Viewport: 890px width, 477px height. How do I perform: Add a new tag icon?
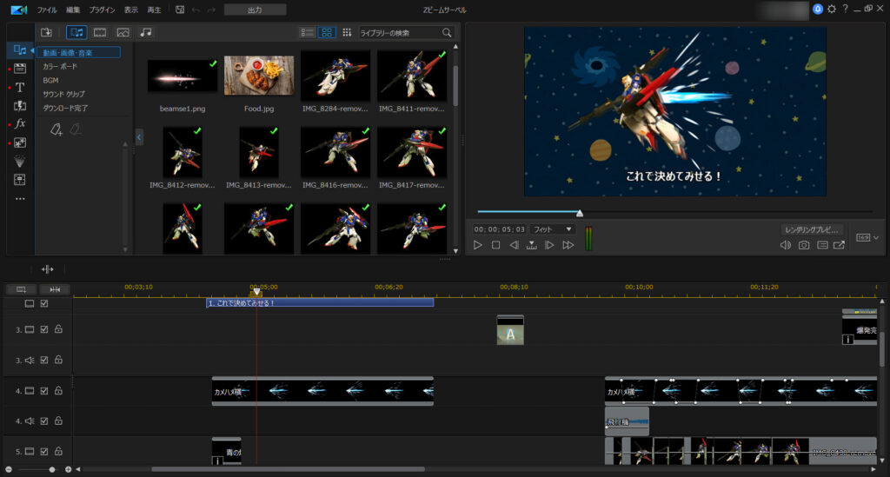tap(56, 129)
